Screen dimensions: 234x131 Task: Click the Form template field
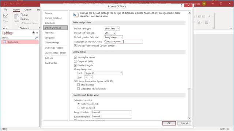coord(112,112)
